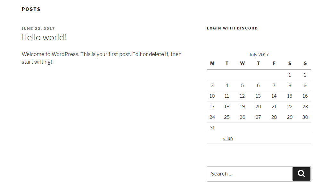Focus the Search text field
Screen dimensions: 330x188
pos(250,174)
